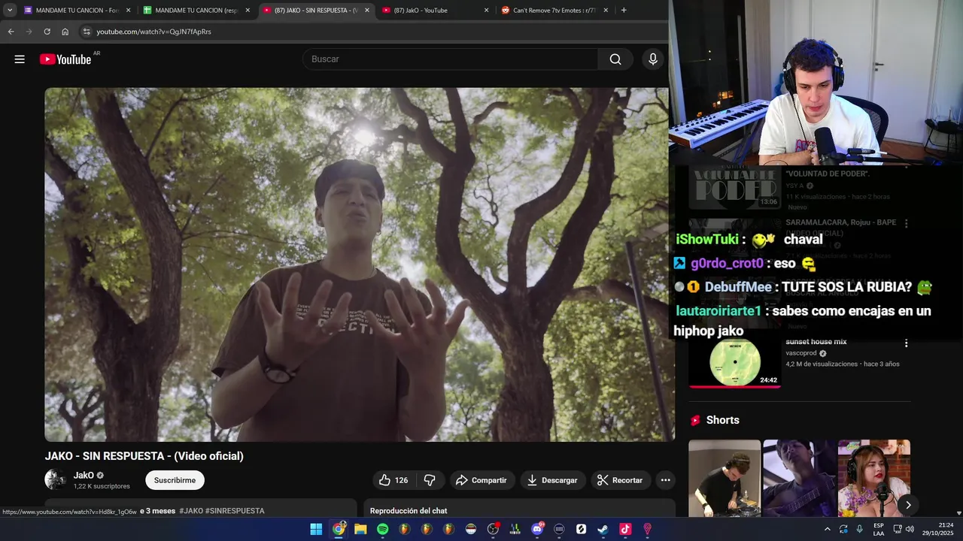Go back in browser history

click(11, 32)
